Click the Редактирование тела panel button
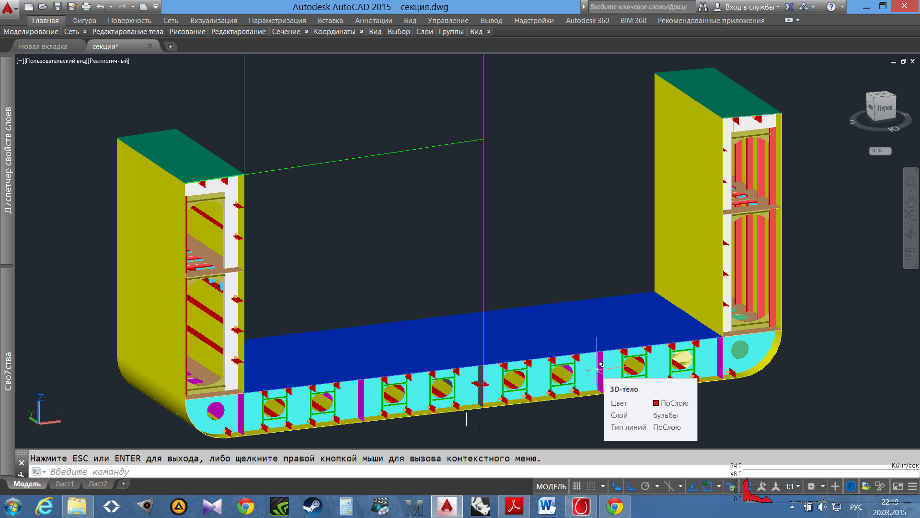Image resolution: width=920 pixels, height=518 pixels. [127, 32]
